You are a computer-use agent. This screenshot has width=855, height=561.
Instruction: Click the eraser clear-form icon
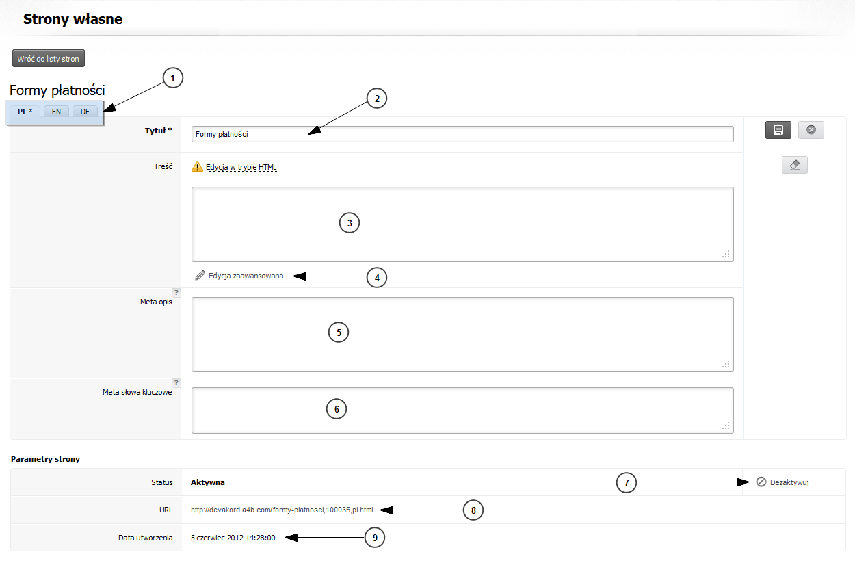[x=794, y=165]
